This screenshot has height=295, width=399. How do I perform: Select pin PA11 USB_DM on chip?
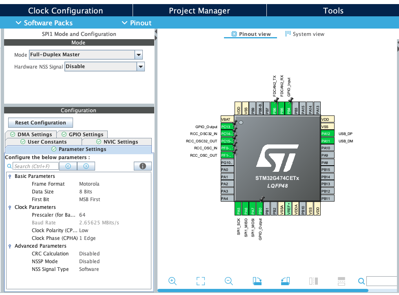(328, 141)
